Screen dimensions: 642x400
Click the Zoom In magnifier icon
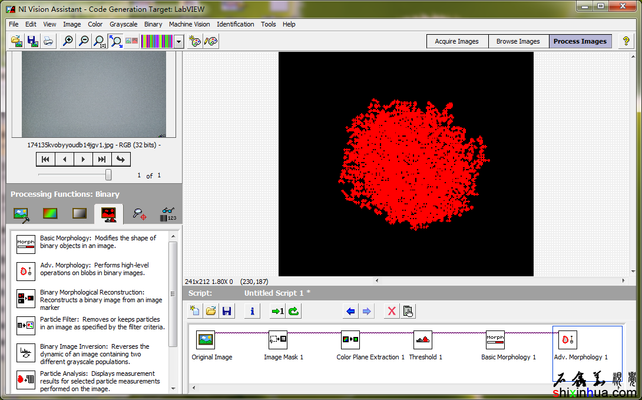pyautogui.click(x=68, y=41)
